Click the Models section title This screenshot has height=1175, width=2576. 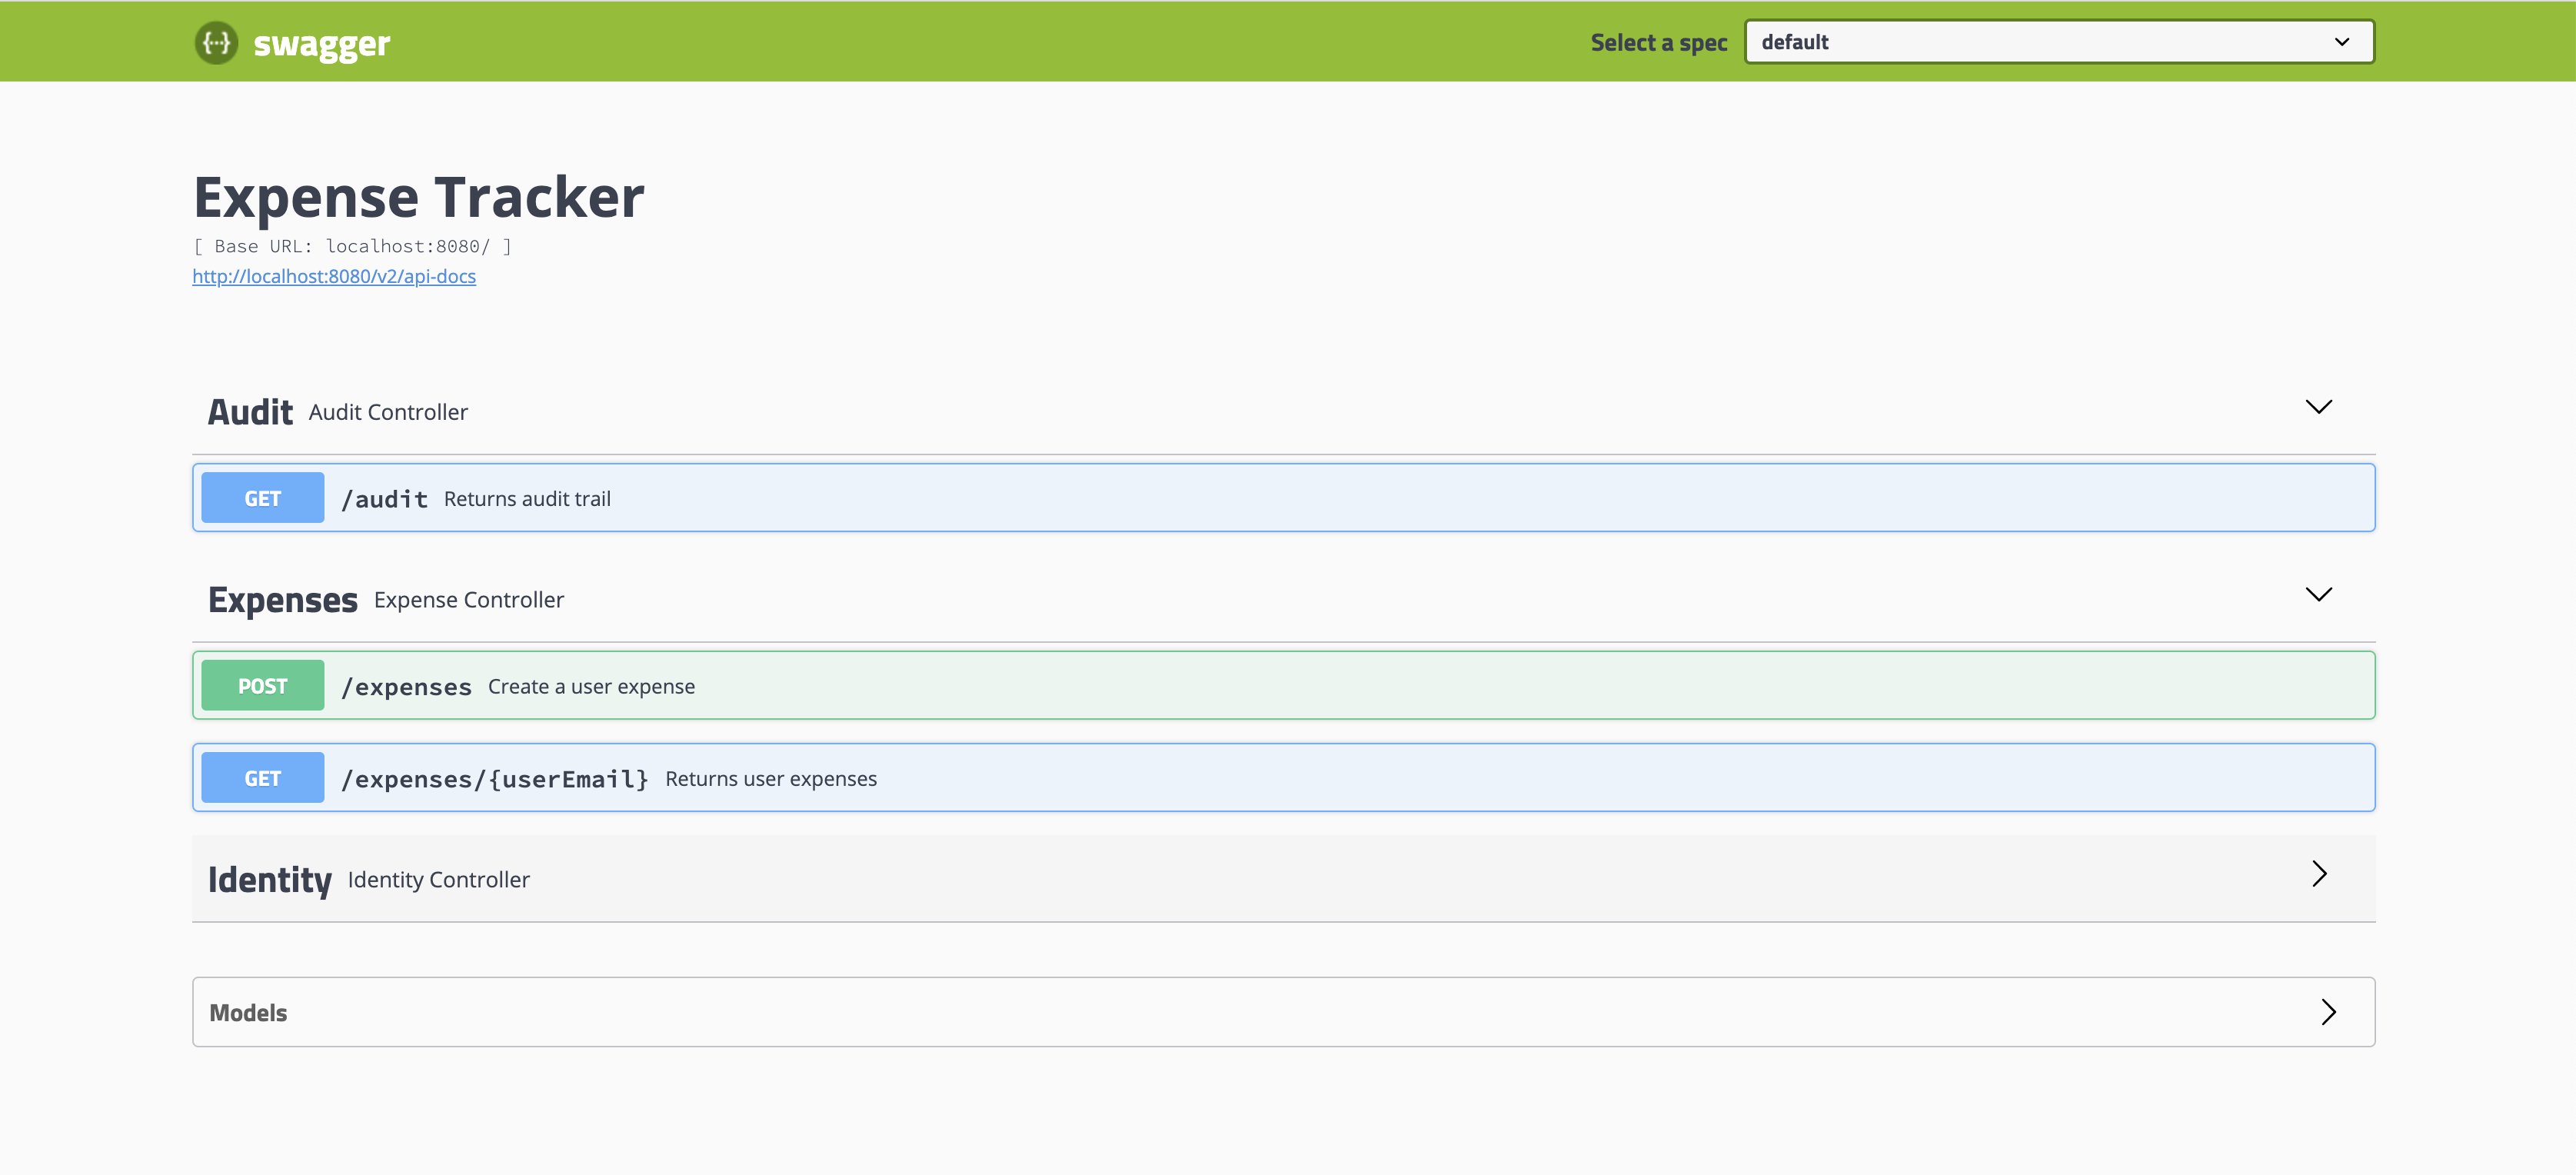[x=248, y=1013]
